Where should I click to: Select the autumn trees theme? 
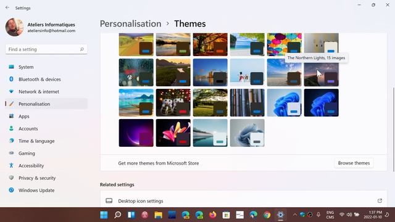point(210,44)
